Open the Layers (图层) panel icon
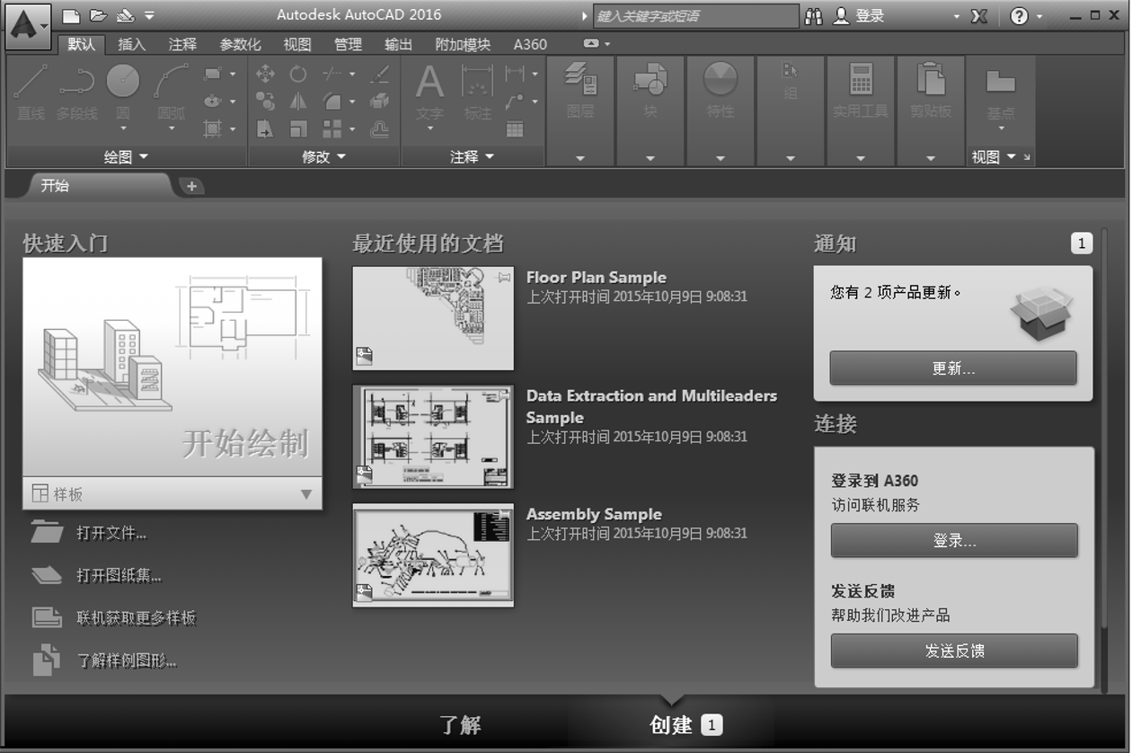The image size is (1132, 753). tap(580, 81)
